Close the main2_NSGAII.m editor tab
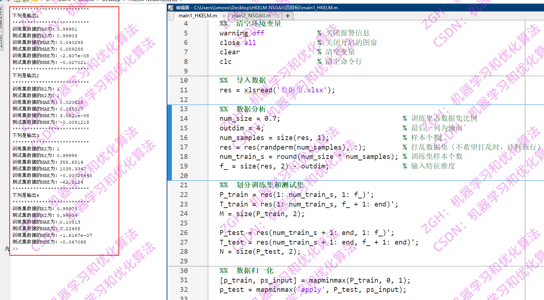The height and width of the screenshot is (300, 544). point(278,16)
